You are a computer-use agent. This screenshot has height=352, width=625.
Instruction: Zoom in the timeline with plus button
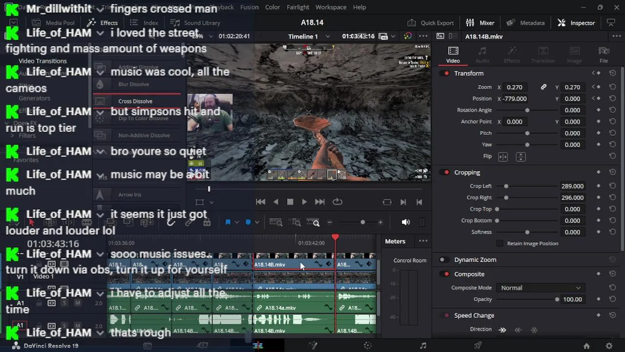[x=380, y=222]
